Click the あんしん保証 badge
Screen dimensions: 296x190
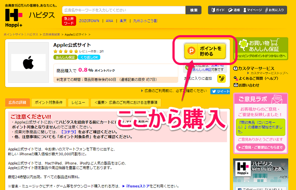[x=65, y=57]
